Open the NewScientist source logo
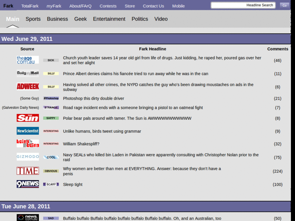295x221 pixels. pos(28,131)
